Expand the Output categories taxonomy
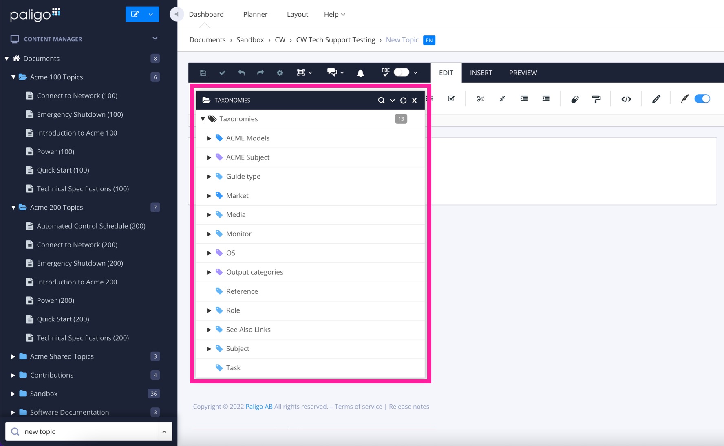Viewport: 724px width, 446px height. pos(210,272)
